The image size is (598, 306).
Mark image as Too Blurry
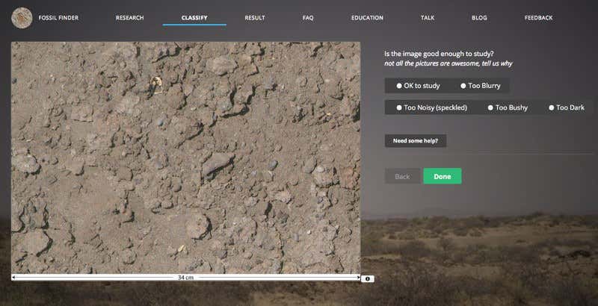pyautogui.click(x=480, y=86)
